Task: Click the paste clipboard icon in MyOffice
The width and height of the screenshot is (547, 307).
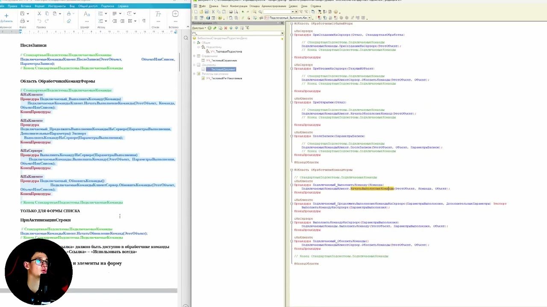Action: tap(55, 14)
